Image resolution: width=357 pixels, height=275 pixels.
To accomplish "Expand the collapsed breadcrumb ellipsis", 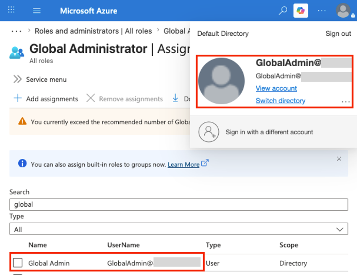I will click(16, 31).
